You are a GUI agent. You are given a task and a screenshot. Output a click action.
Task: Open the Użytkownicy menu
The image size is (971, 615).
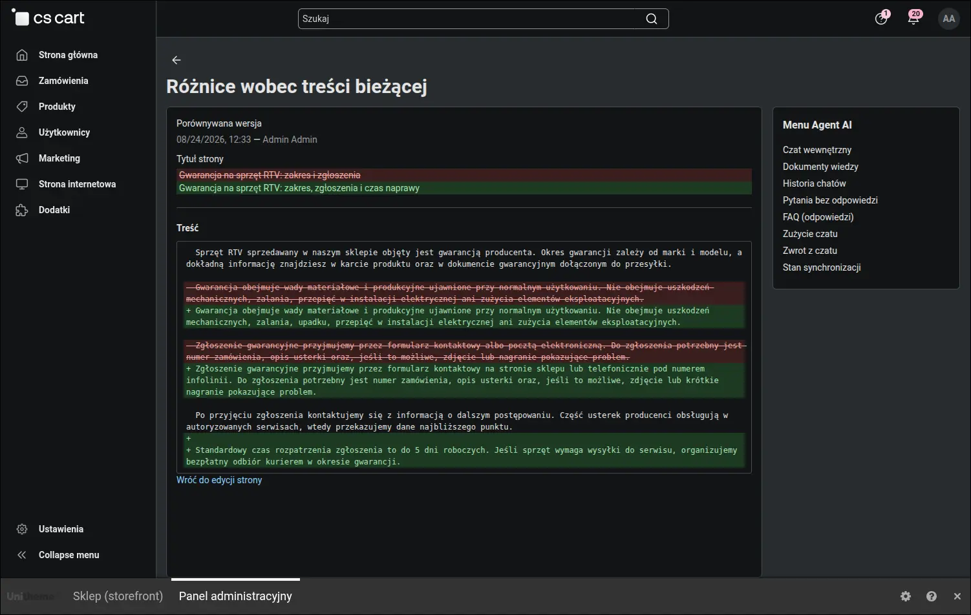[64, 132]
